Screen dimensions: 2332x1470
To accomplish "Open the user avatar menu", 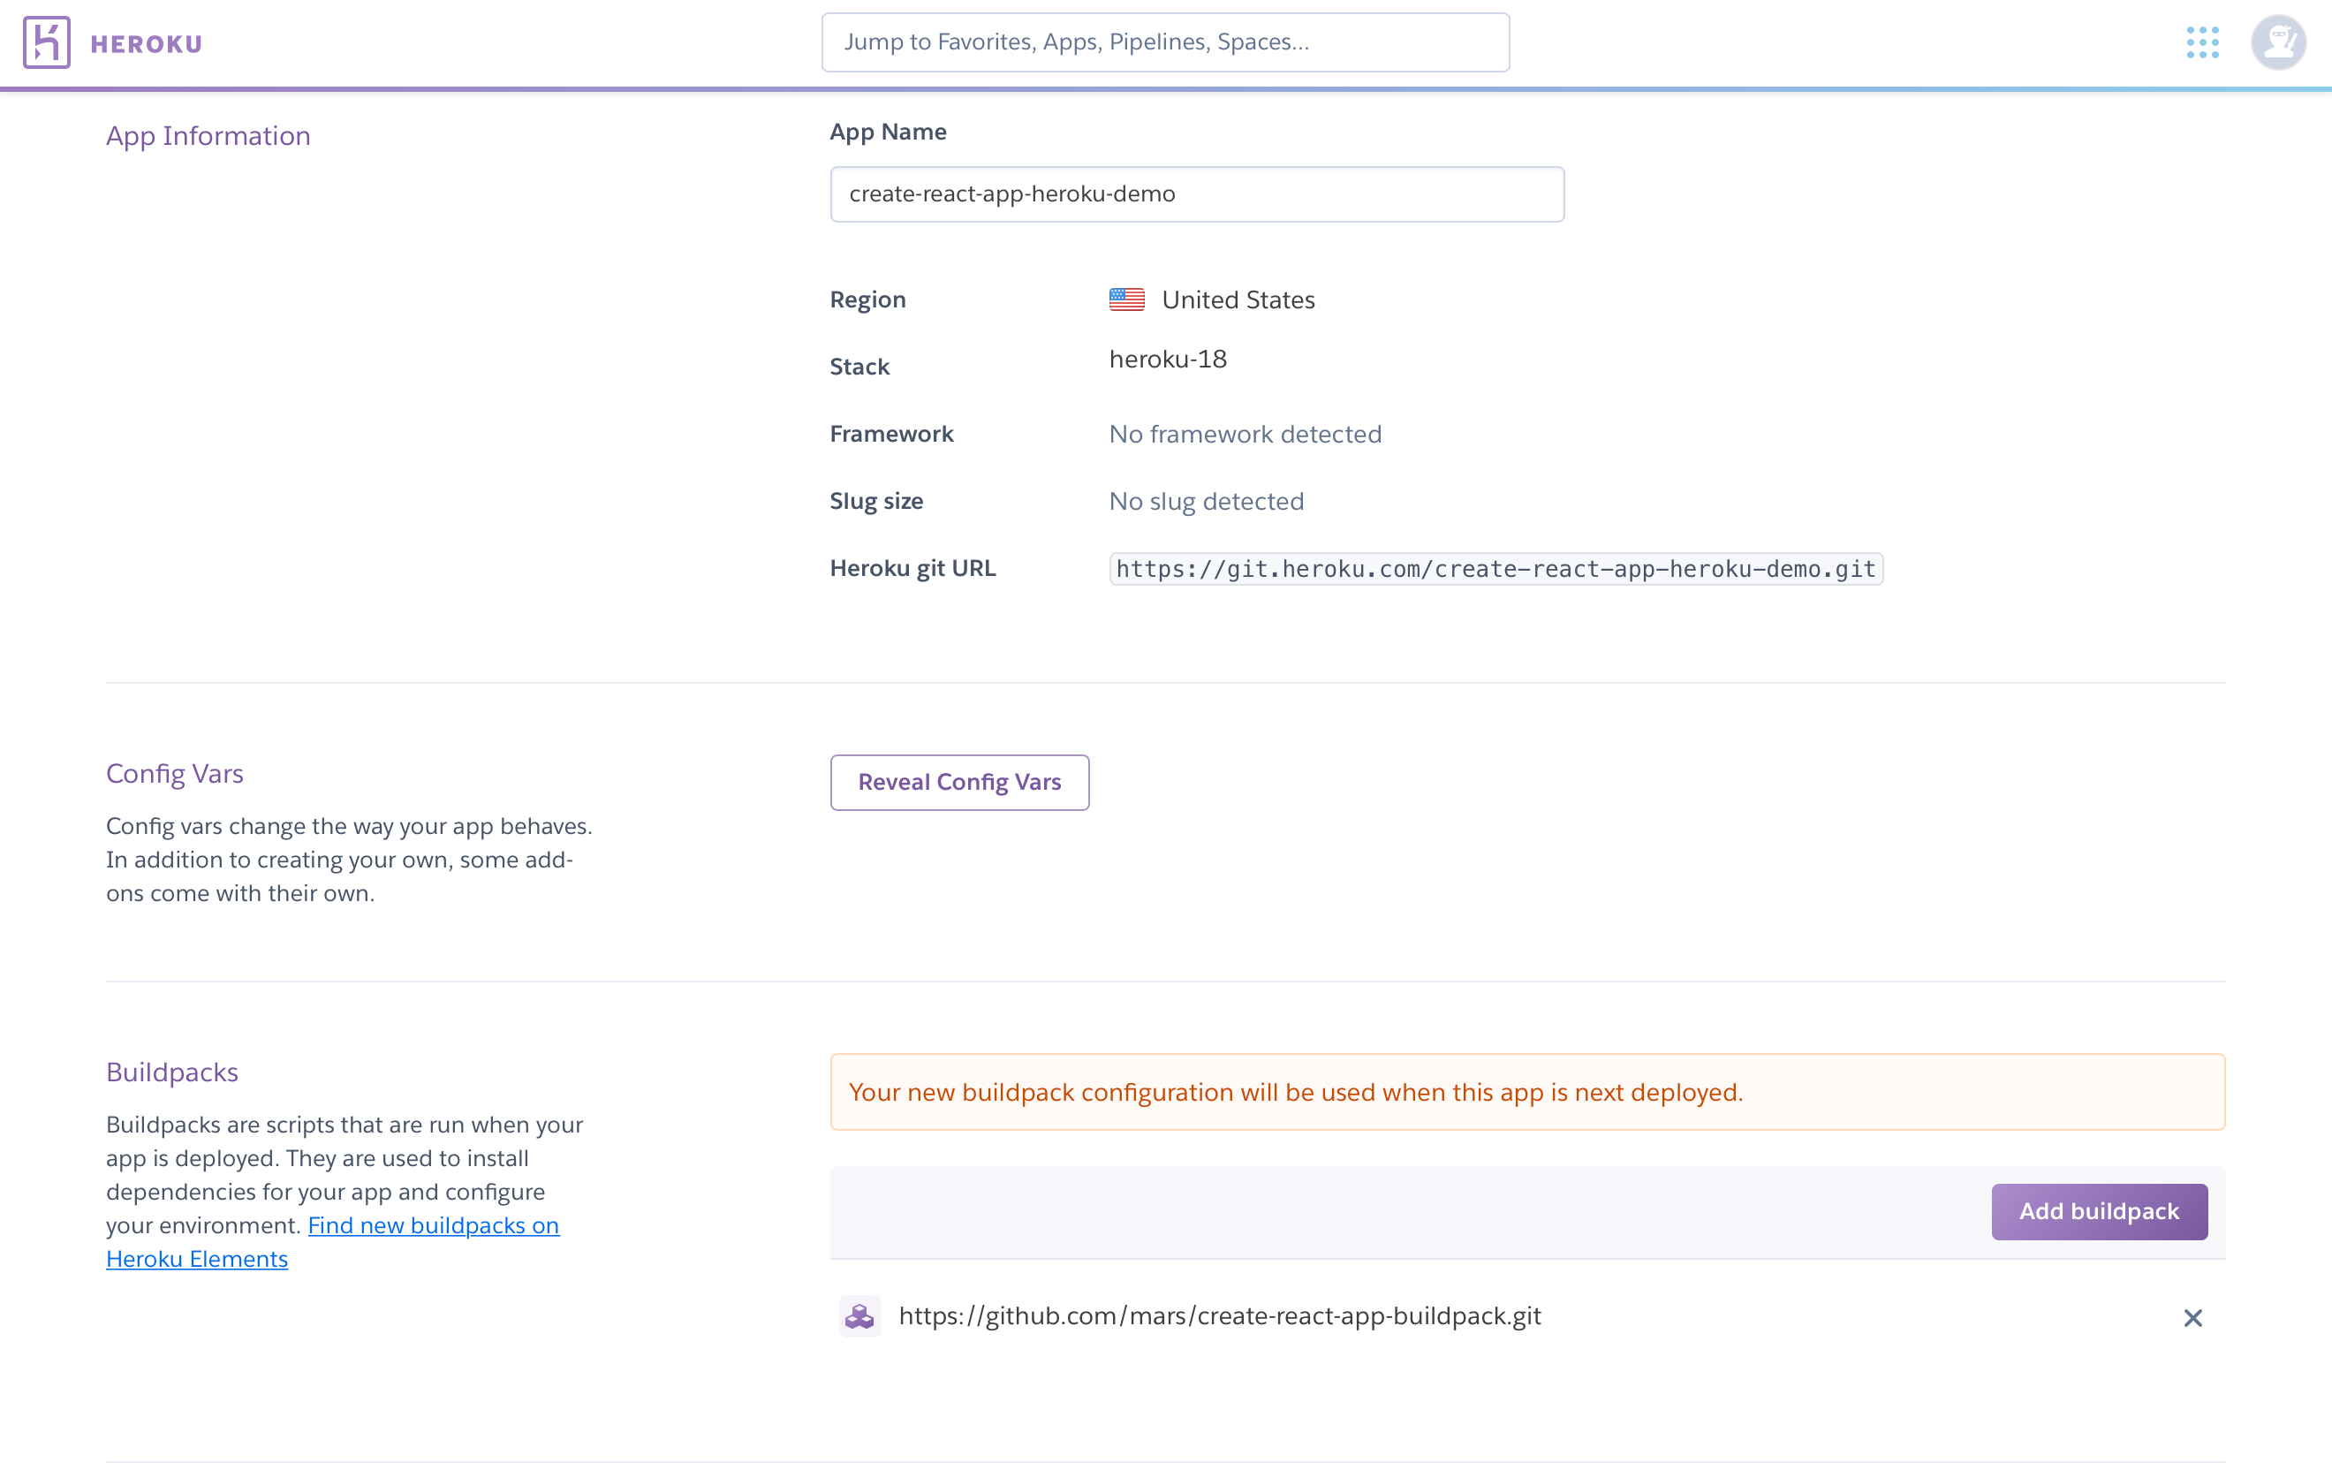I will (2278, 42).
